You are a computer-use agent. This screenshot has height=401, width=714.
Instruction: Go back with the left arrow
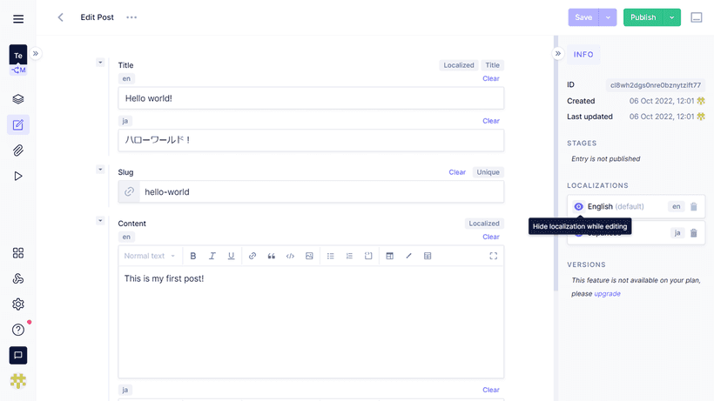point(60,17)
